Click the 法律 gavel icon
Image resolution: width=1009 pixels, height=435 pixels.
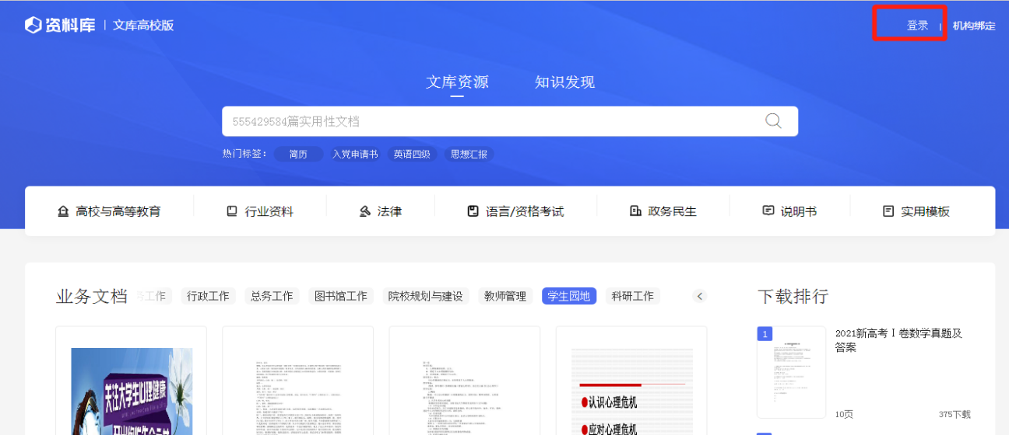pyautogui.click(x=364, y=211)
